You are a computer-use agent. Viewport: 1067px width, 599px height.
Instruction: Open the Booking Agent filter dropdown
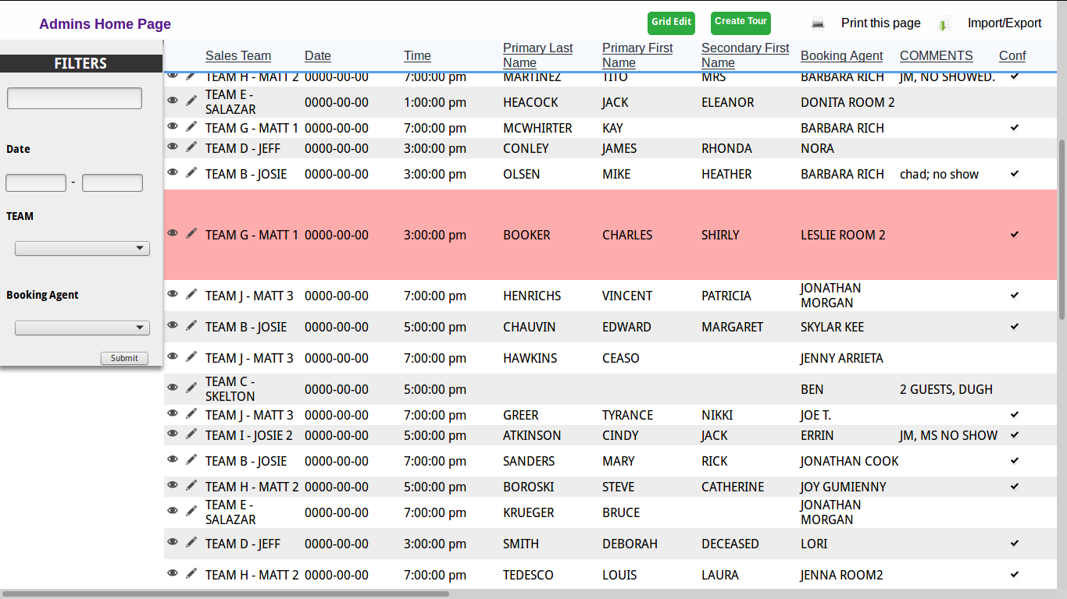[82, 328]
